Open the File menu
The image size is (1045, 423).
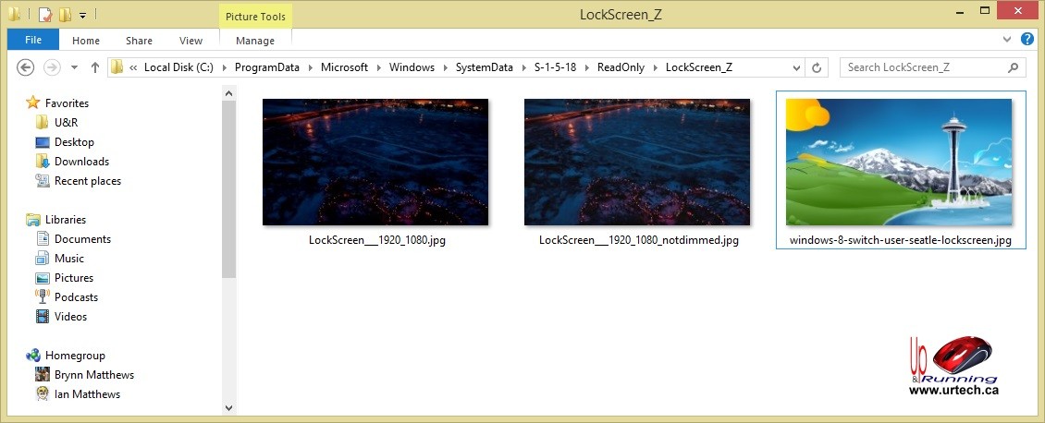pyautogui.click(x=33, y=41)
